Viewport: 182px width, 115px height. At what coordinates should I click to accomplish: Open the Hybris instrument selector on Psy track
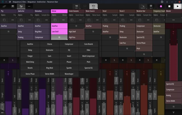[x=9, y=15]
